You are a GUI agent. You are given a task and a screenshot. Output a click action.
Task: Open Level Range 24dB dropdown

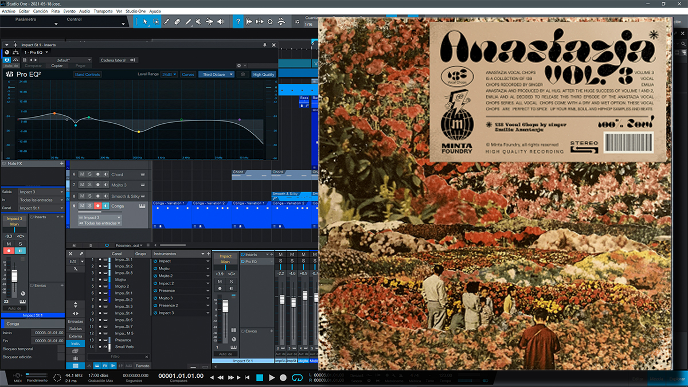tap(169, 75)
